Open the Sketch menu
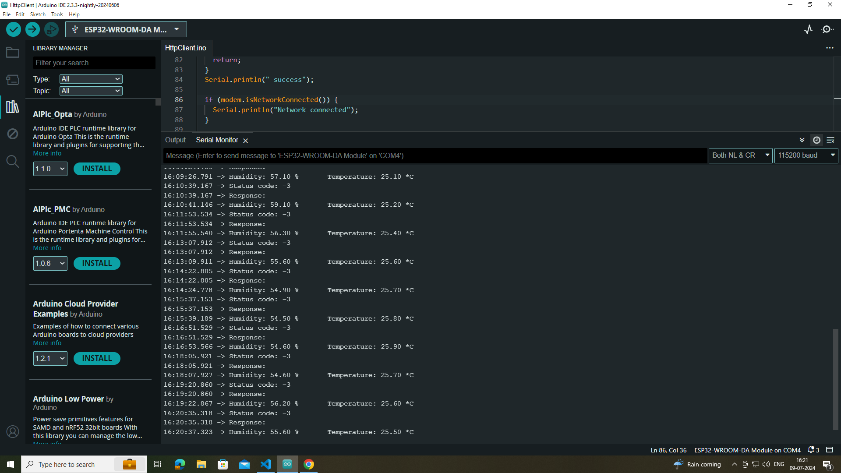 pyautogui.click(x=38, y=14)
